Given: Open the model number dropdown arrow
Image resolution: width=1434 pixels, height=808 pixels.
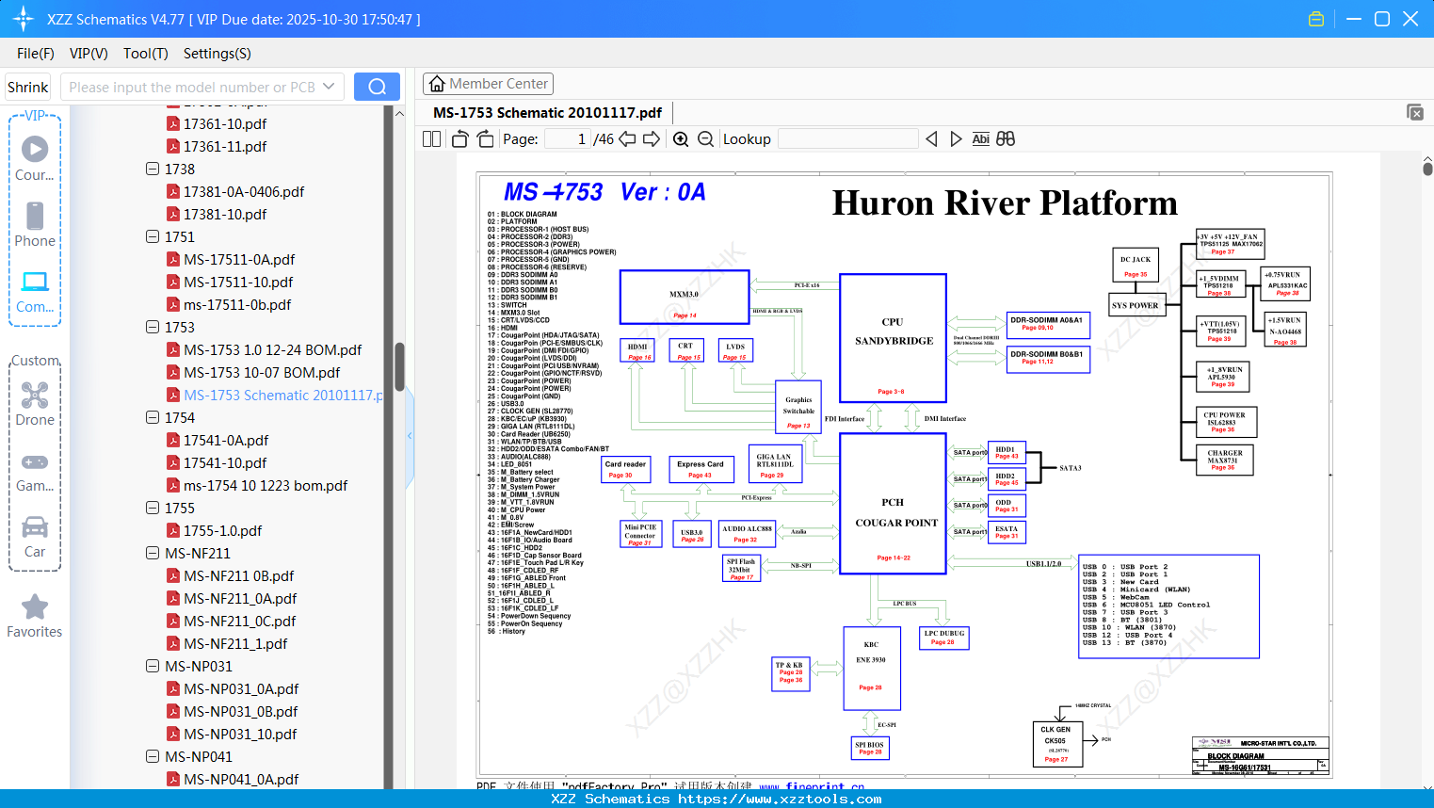Looking at the screenshot, I should pyautogui.click(x=329, y=87).
